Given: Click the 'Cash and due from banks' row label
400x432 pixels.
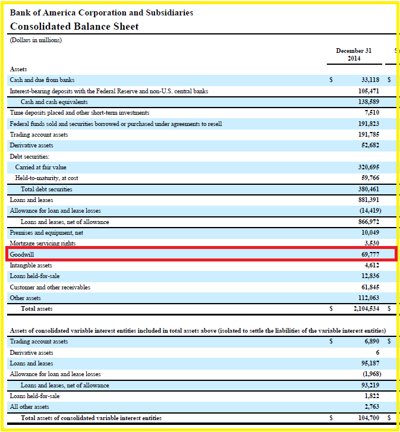Looking at the screenshot, I should pyautogui.click(x=42, y=80).
